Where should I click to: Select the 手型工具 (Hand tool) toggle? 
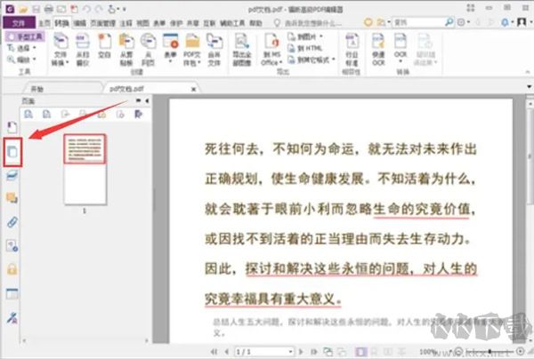click(x=23, y=36)
